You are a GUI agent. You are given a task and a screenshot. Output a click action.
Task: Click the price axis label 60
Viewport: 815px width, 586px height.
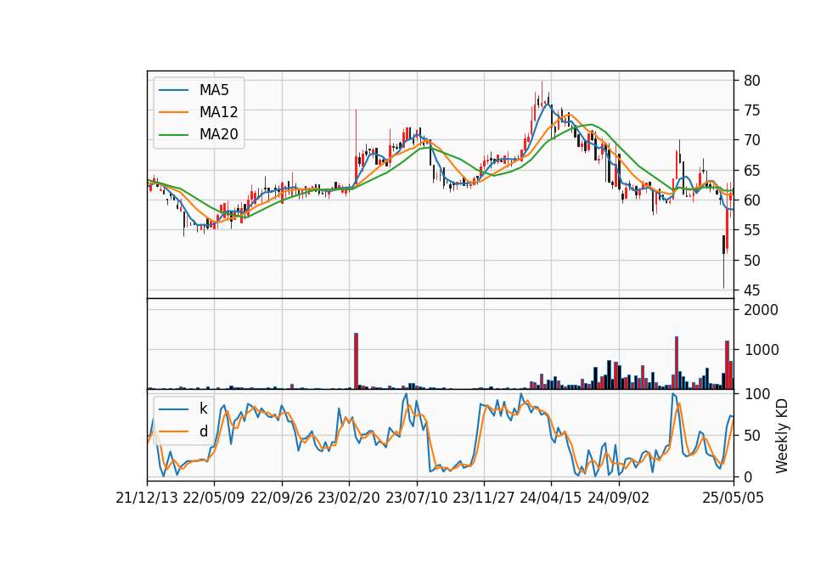(x=751, y=200)
